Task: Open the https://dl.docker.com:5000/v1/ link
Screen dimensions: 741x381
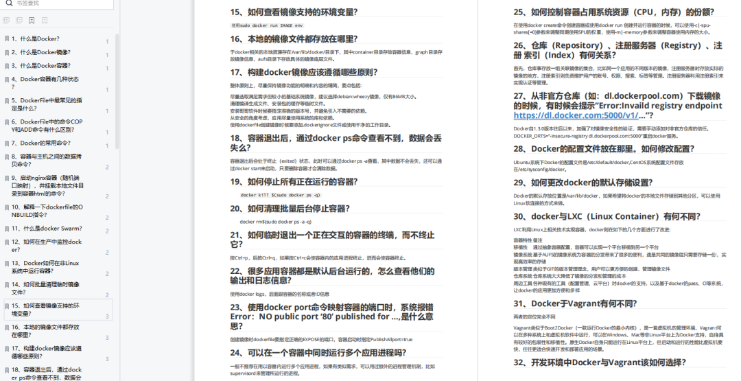Action: (576, 115)
